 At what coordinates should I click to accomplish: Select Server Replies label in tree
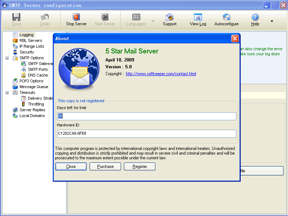(32, 110)
